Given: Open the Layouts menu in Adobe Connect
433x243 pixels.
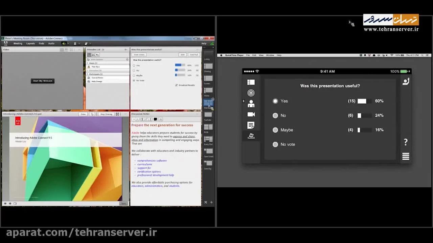Looking at the screenshot, I should 30,43.
